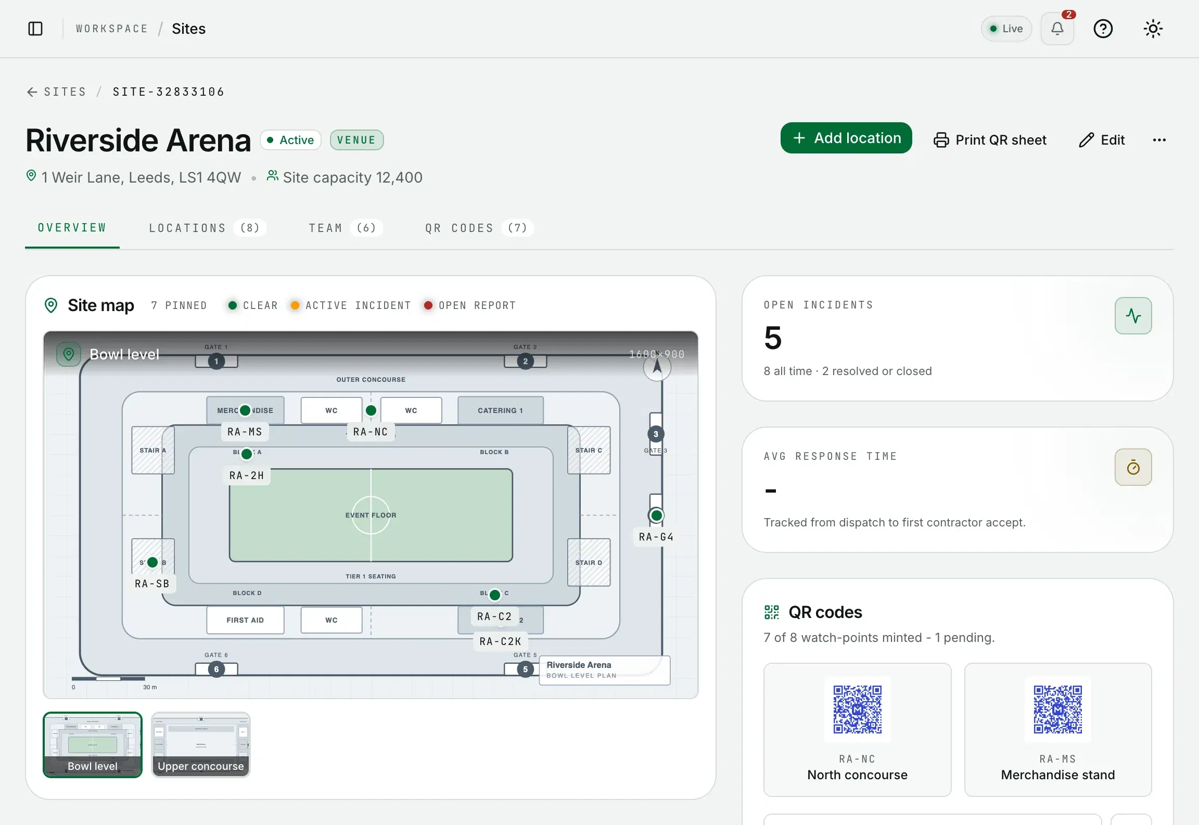The image size is (1199, 825).
Task: Click the RA-C2K map label
Action: (x=500, y=641)
